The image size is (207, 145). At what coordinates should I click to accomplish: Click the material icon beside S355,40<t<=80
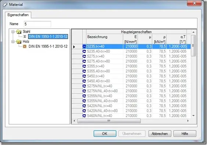84,71
